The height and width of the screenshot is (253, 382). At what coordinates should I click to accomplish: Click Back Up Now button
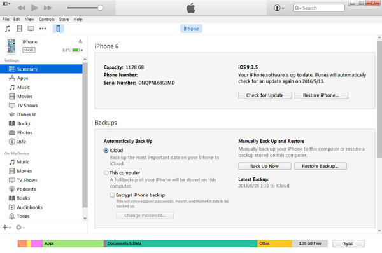click(x=265, y=166)
